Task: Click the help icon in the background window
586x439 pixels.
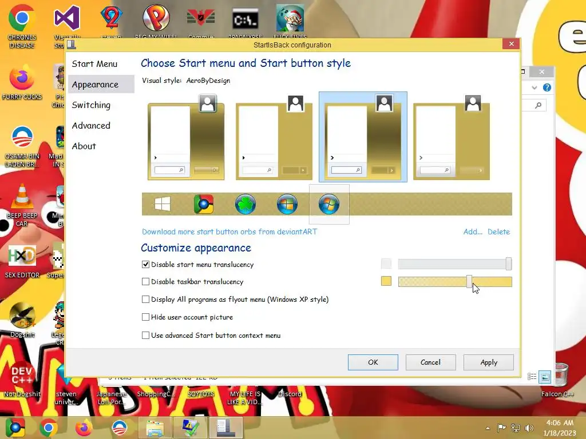Action: (x=547, y=87)
